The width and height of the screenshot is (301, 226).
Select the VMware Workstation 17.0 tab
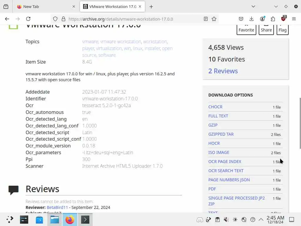[112, 6]
